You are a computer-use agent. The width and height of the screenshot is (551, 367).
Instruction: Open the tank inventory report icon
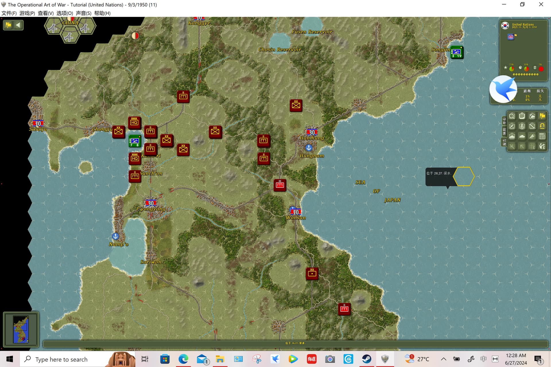tap(512, 136)
